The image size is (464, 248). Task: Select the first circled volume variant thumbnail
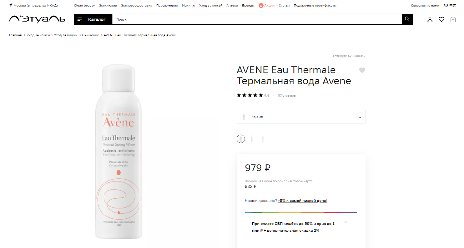coord(241,139)
